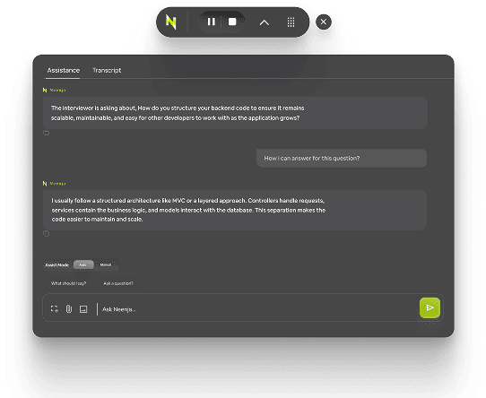486x398 pixels.
Task: Switch to the Assistance tab
Action: pos(64,70)
